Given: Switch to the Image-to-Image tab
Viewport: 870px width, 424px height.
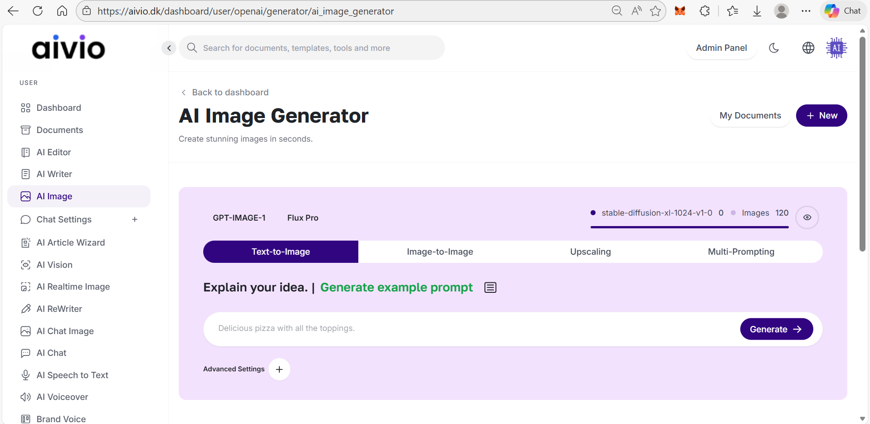Looking at the screenshot, I should click(440, 252).
